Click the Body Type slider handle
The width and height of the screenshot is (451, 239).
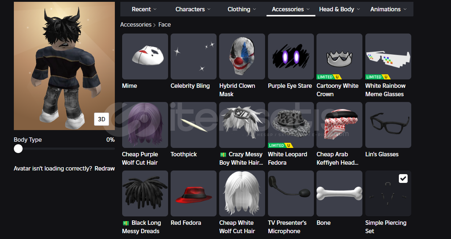tap(18, 149)
